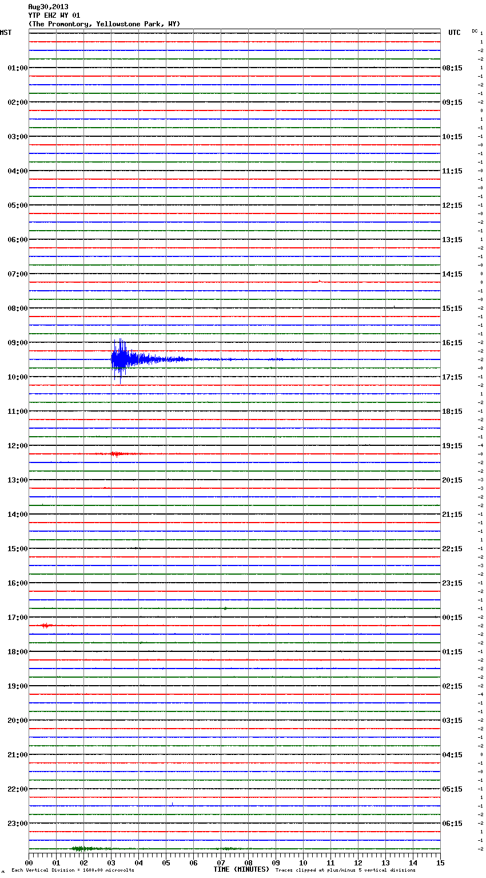Click UTC time label 06:15
The image size is (486, 878).
tap(452, 824)
